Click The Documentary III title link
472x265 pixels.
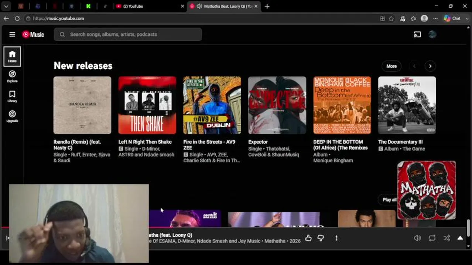[x=400, y=142]
